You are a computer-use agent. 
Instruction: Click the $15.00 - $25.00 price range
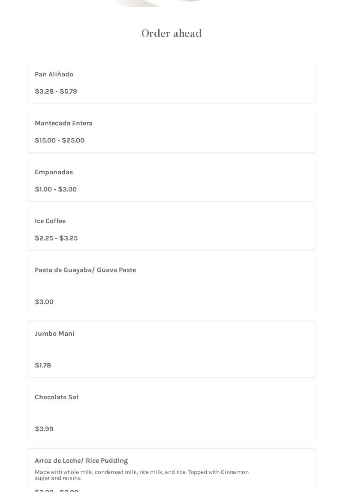60,140
